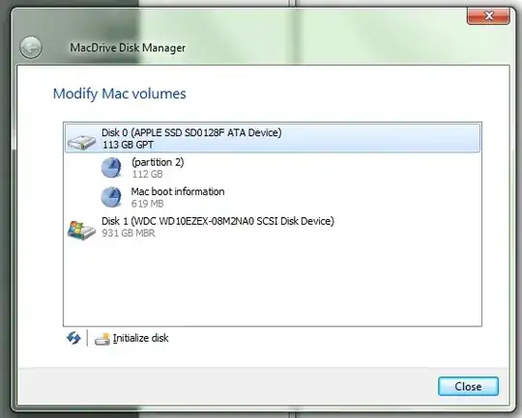This screenshot has height=418, width=522.
Task: Select the (partition 2) volume label
Action: click(158, 162)
